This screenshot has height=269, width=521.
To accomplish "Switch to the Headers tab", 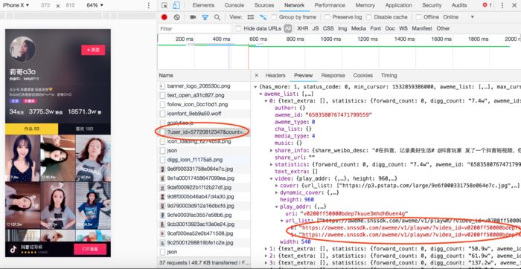I will point(275,75).
